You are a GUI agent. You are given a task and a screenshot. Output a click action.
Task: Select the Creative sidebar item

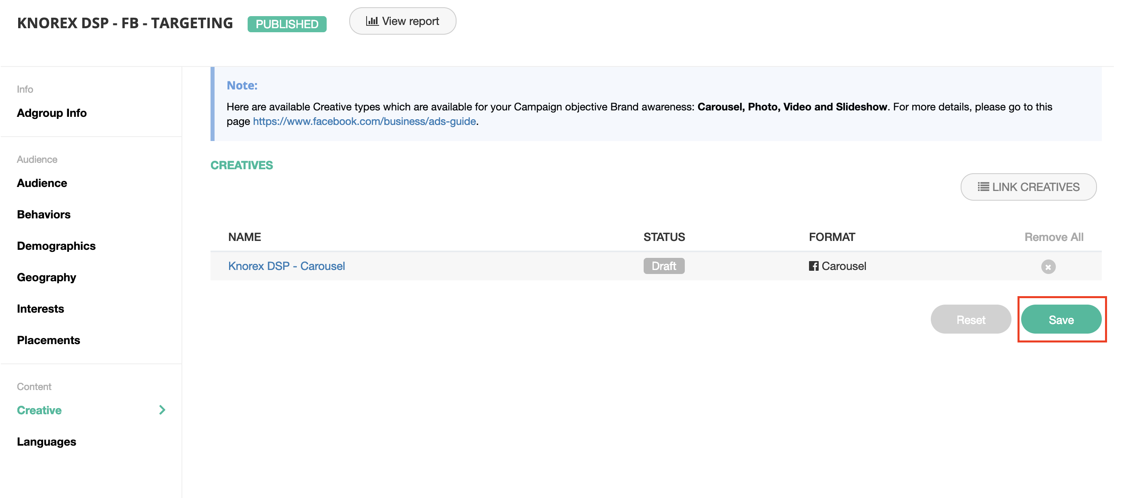coord(39,410)
